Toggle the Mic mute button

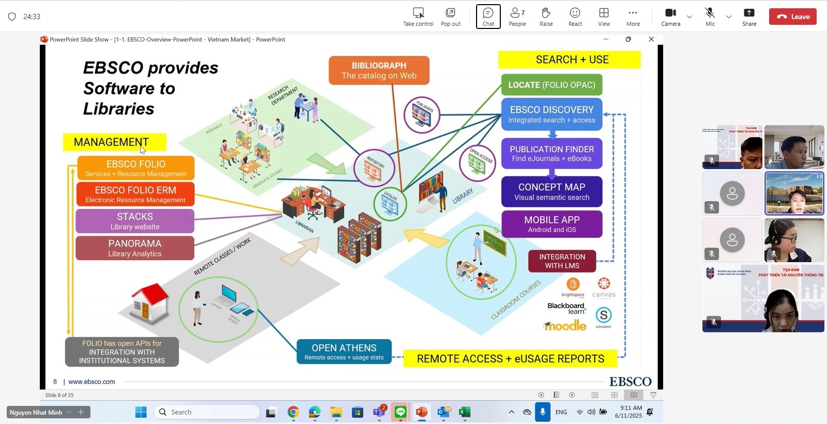(x=710, y=17)
